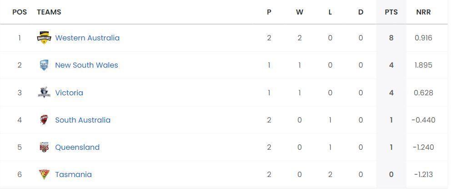Click Tasmania's position number 6
The image size is (451, 192).
pyautogui.click(x=20, y=174)
